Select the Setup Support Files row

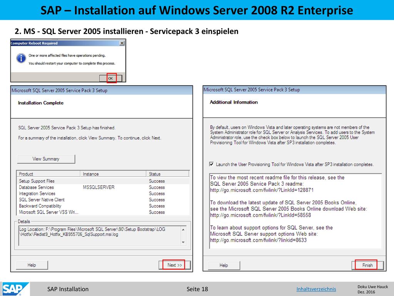103,181
